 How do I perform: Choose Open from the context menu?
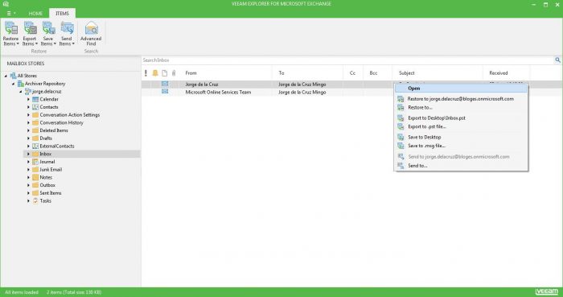(461, 89)
